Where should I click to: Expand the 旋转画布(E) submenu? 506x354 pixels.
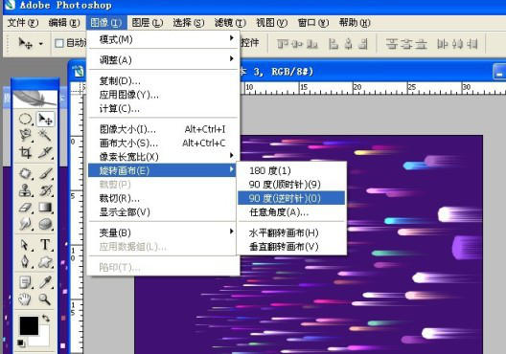click(162, 170)
